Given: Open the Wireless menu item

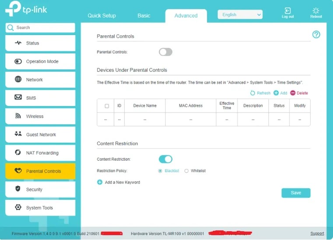Looking at the screenshot, I should (x=40, y=116).
